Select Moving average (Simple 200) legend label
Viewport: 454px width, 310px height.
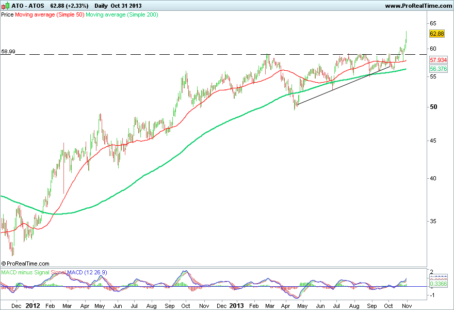point(122,15)
